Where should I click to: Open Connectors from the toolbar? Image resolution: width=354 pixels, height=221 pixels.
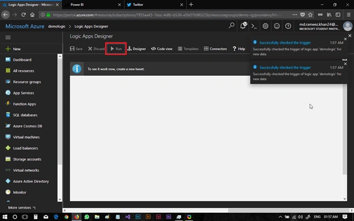pos(215,49)
